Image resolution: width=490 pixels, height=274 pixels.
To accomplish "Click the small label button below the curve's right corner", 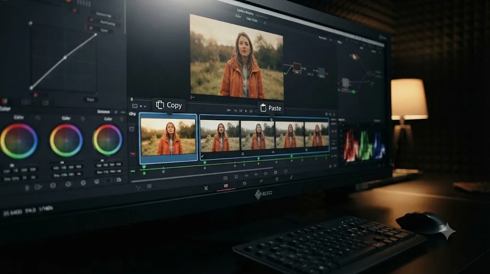I will [x=90, y=100].
